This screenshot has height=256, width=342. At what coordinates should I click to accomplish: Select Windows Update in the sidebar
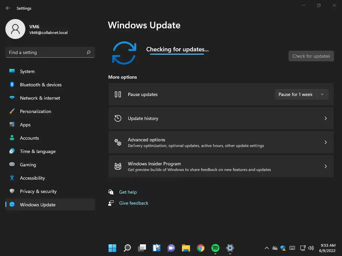click(50, 205)
